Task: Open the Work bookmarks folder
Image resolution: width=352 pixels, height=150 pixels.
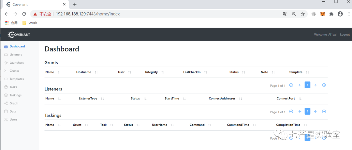Action: [x=30, y=23]
